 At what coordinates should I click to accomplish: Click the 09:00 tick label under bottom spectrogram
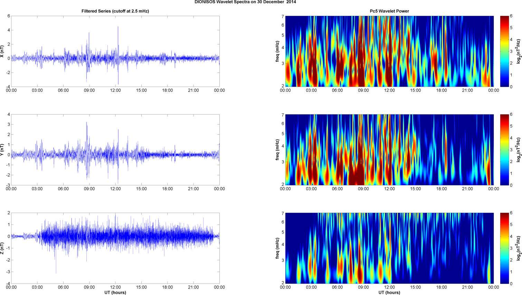363,287
